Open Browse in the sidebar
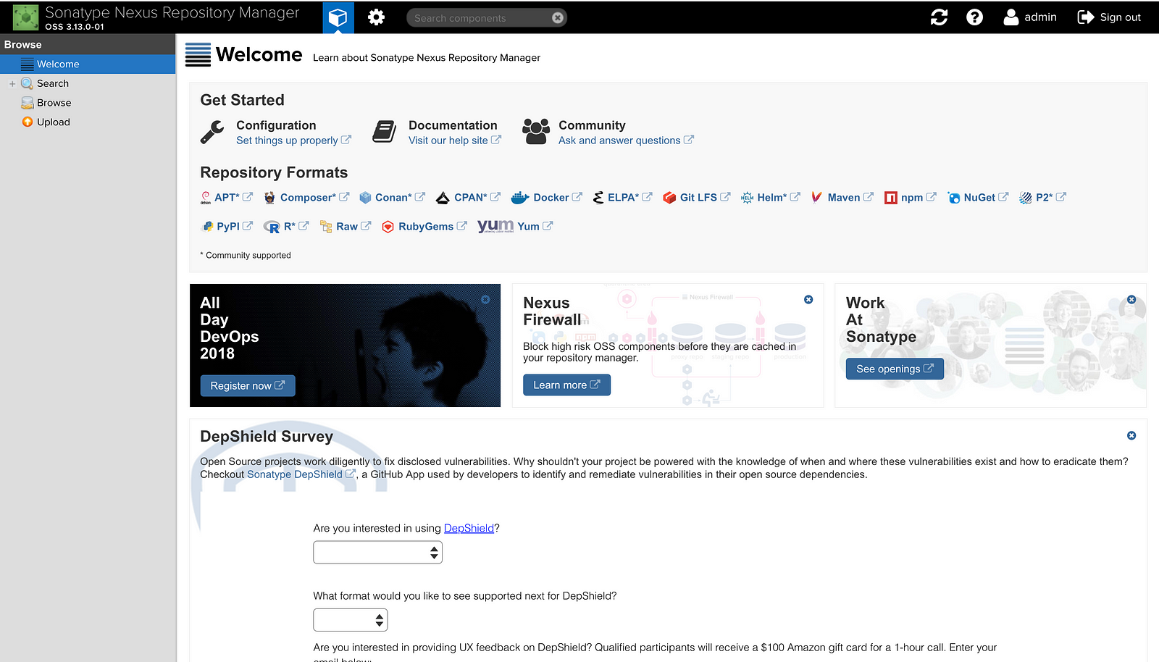 pos(54,103)
